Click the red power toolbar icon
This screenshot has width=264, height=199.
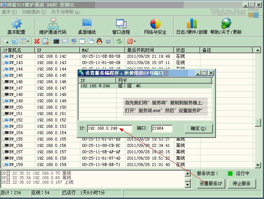click(130, 41)
